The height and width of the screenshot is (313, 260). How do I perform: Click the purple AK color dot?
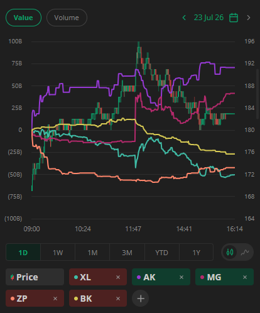[139, 277]
